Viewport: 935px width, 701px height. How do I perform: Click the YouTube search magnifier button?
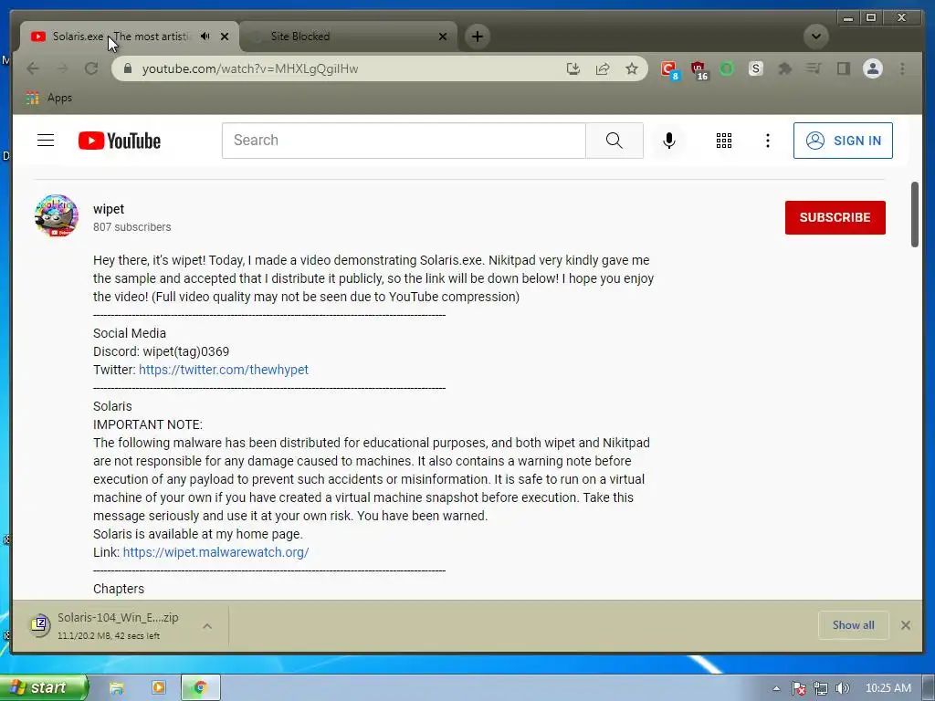click(x=615, y=141)
